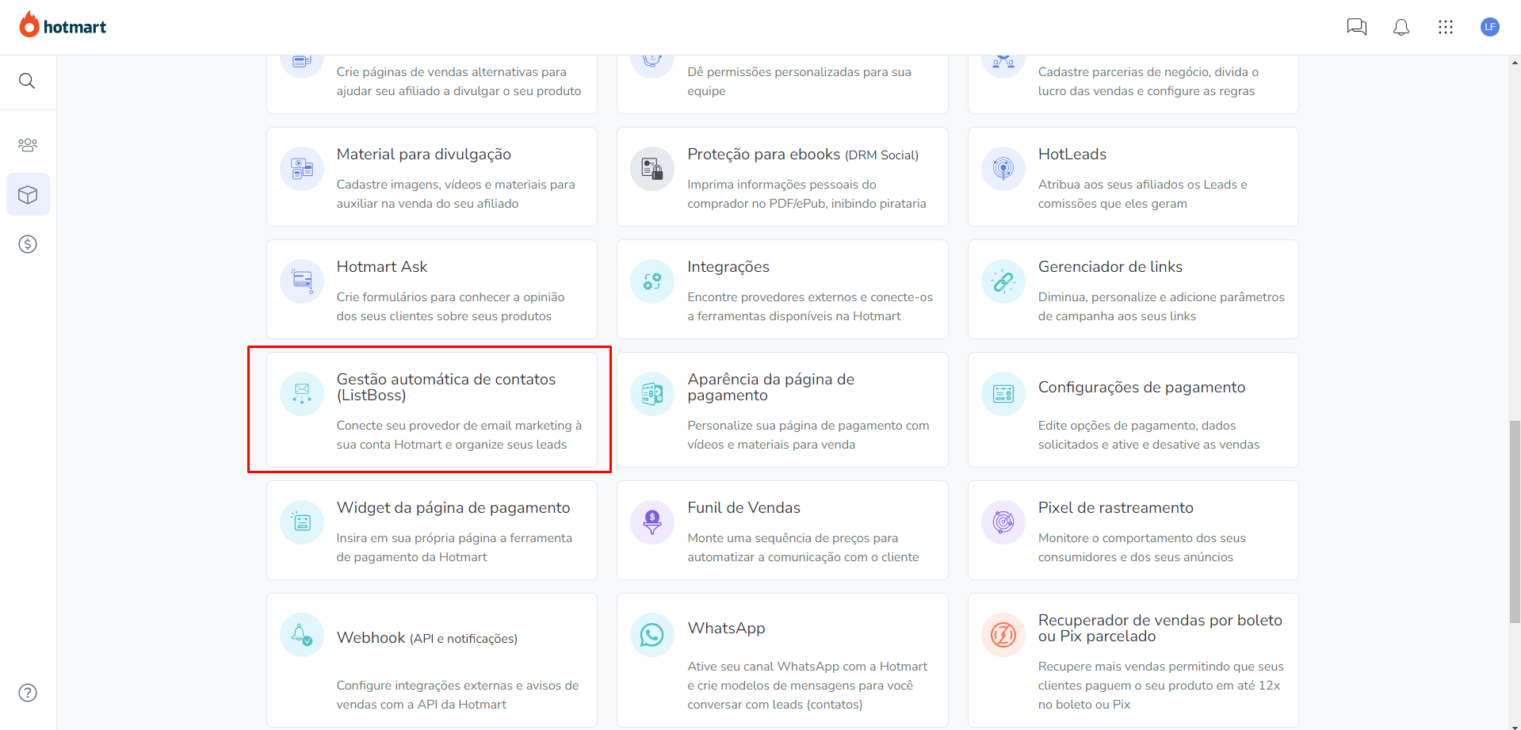
Task: Open Recuperador de vendas por boleto title
Action: [1160, 629]
